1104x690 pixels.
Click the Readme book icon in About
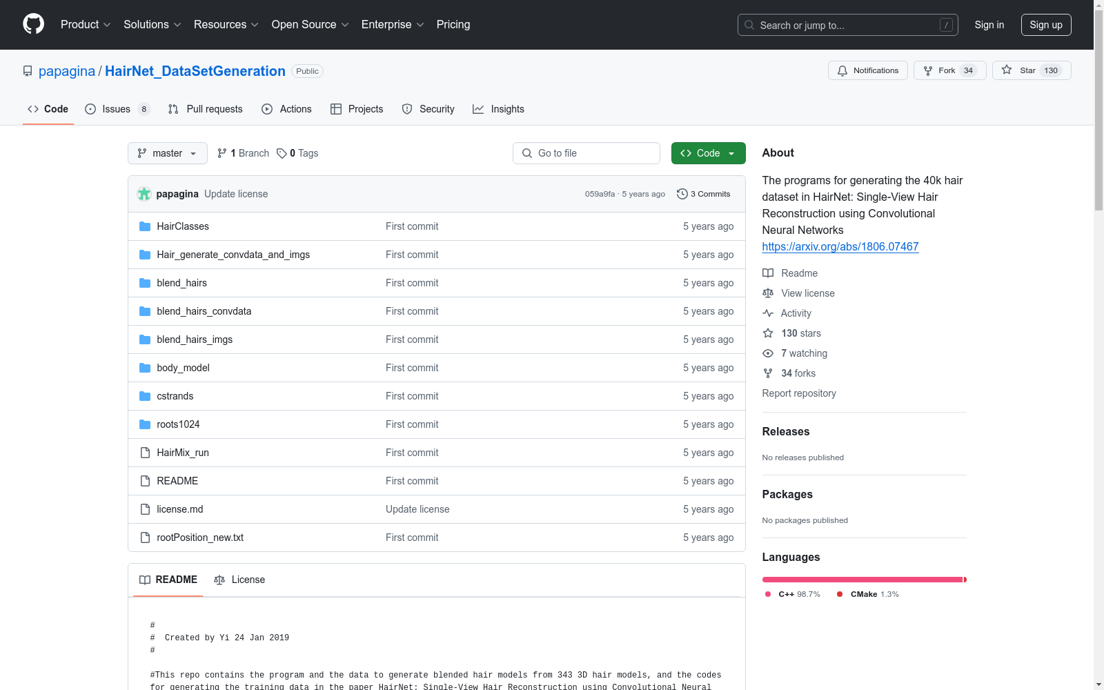pyautogui.click(x=768, y=273)
